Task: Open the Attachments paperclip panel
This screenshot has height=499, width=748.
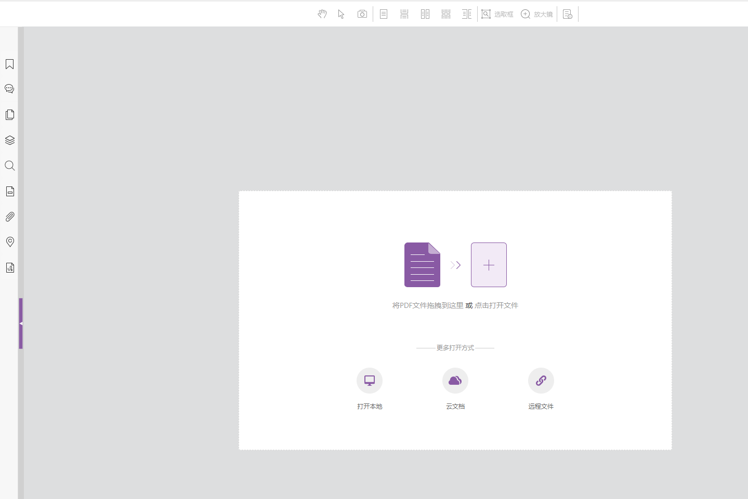Action: click(x=9, y=217)
